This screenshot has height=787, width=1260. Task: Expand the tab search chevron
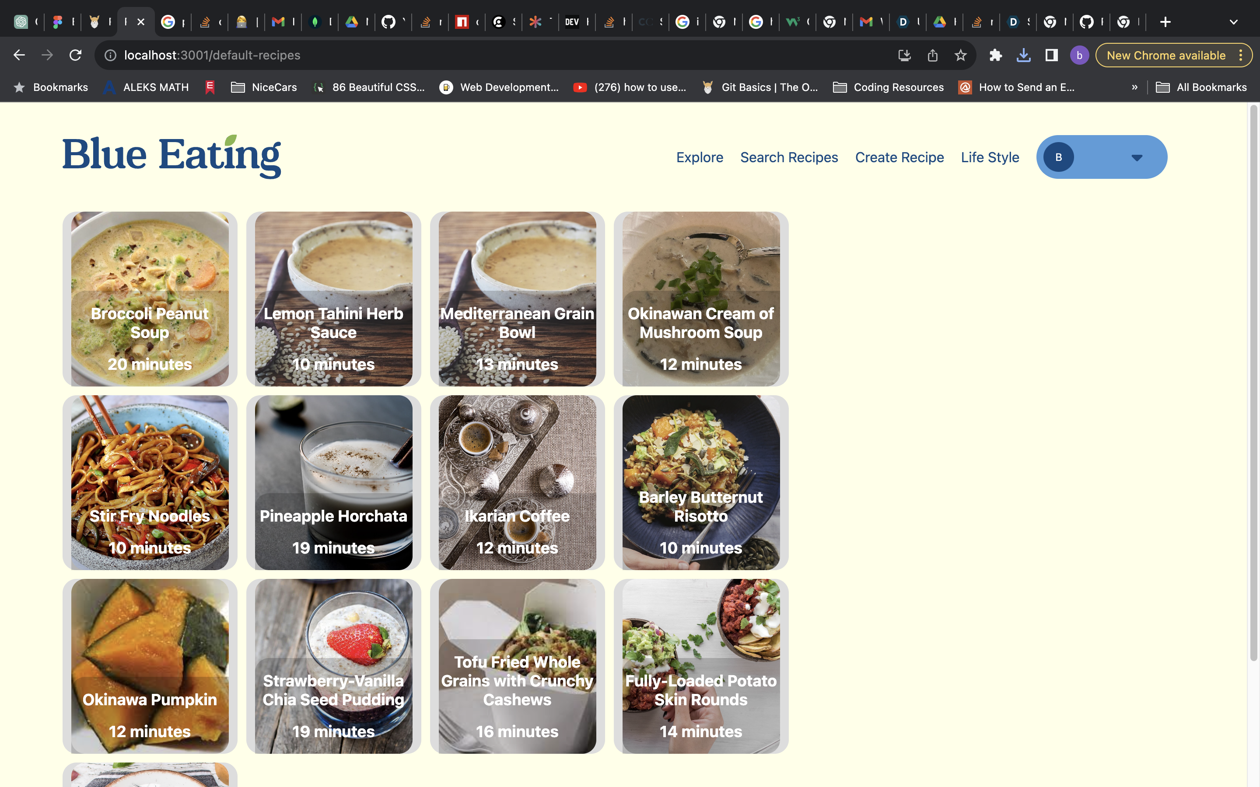pos(1233,22)
